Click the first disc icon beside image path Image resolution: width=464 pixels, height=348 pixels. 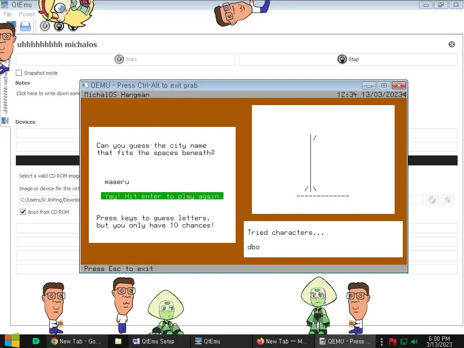point(432,200)
